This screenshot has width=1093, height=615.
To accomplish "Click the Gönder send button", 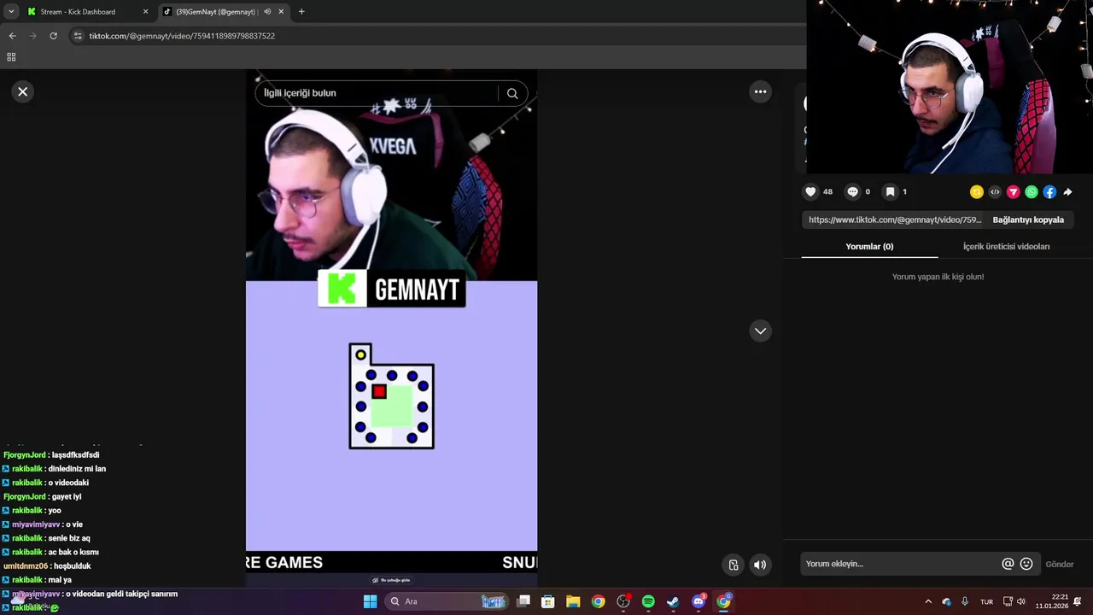I will pos(1060,564).
